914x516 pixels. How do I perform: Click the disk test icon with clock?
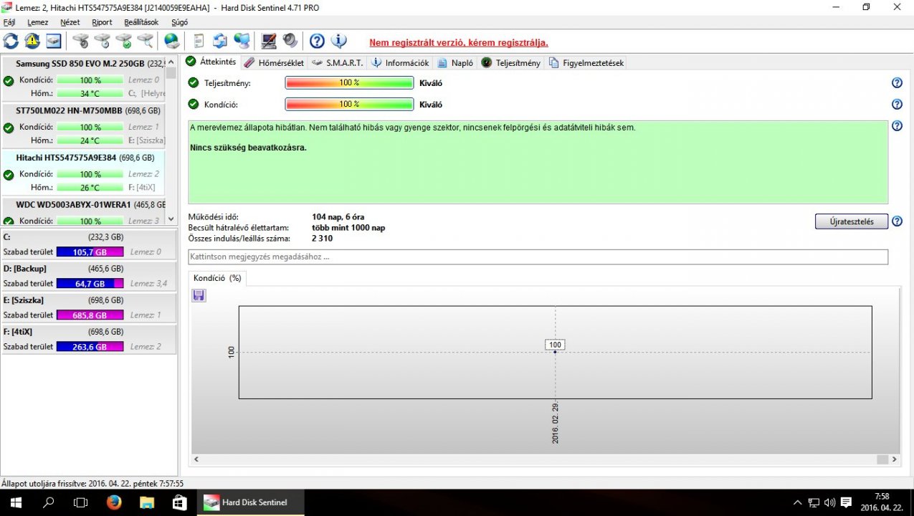tap(102, 41)
